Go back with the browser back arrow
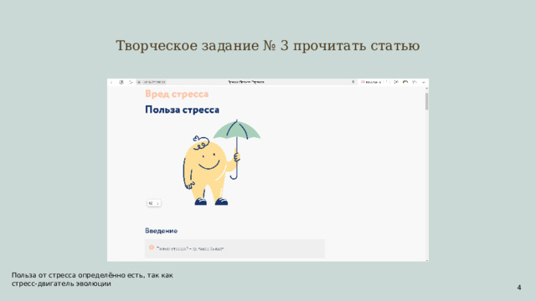 pos(111,82)
